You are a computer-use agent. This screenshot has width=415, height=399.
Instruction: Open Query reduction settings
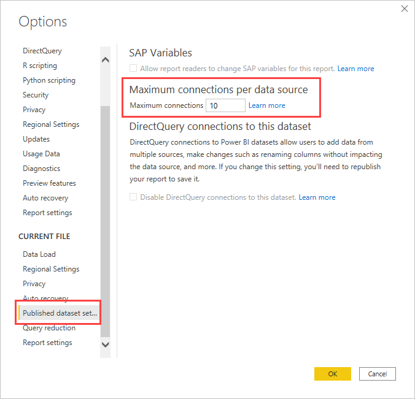(49, 328)
